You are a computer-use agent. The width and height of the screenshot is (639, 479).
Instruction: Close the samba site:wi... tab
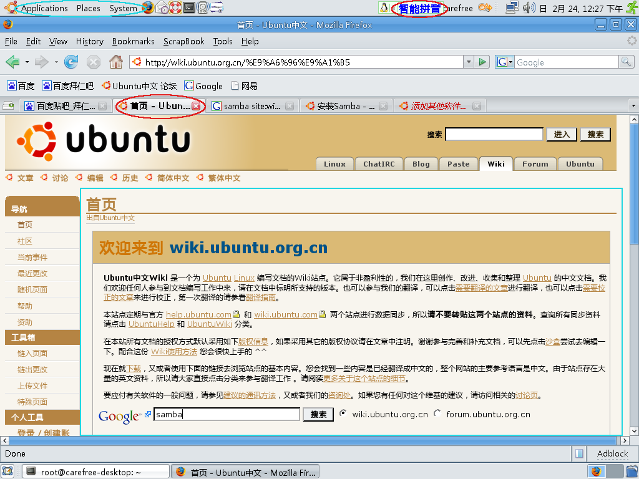290,106
